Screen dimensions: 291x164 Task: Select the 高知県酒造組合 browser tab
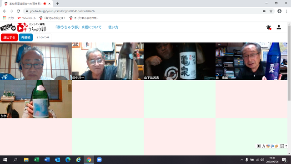click(27, 4)
